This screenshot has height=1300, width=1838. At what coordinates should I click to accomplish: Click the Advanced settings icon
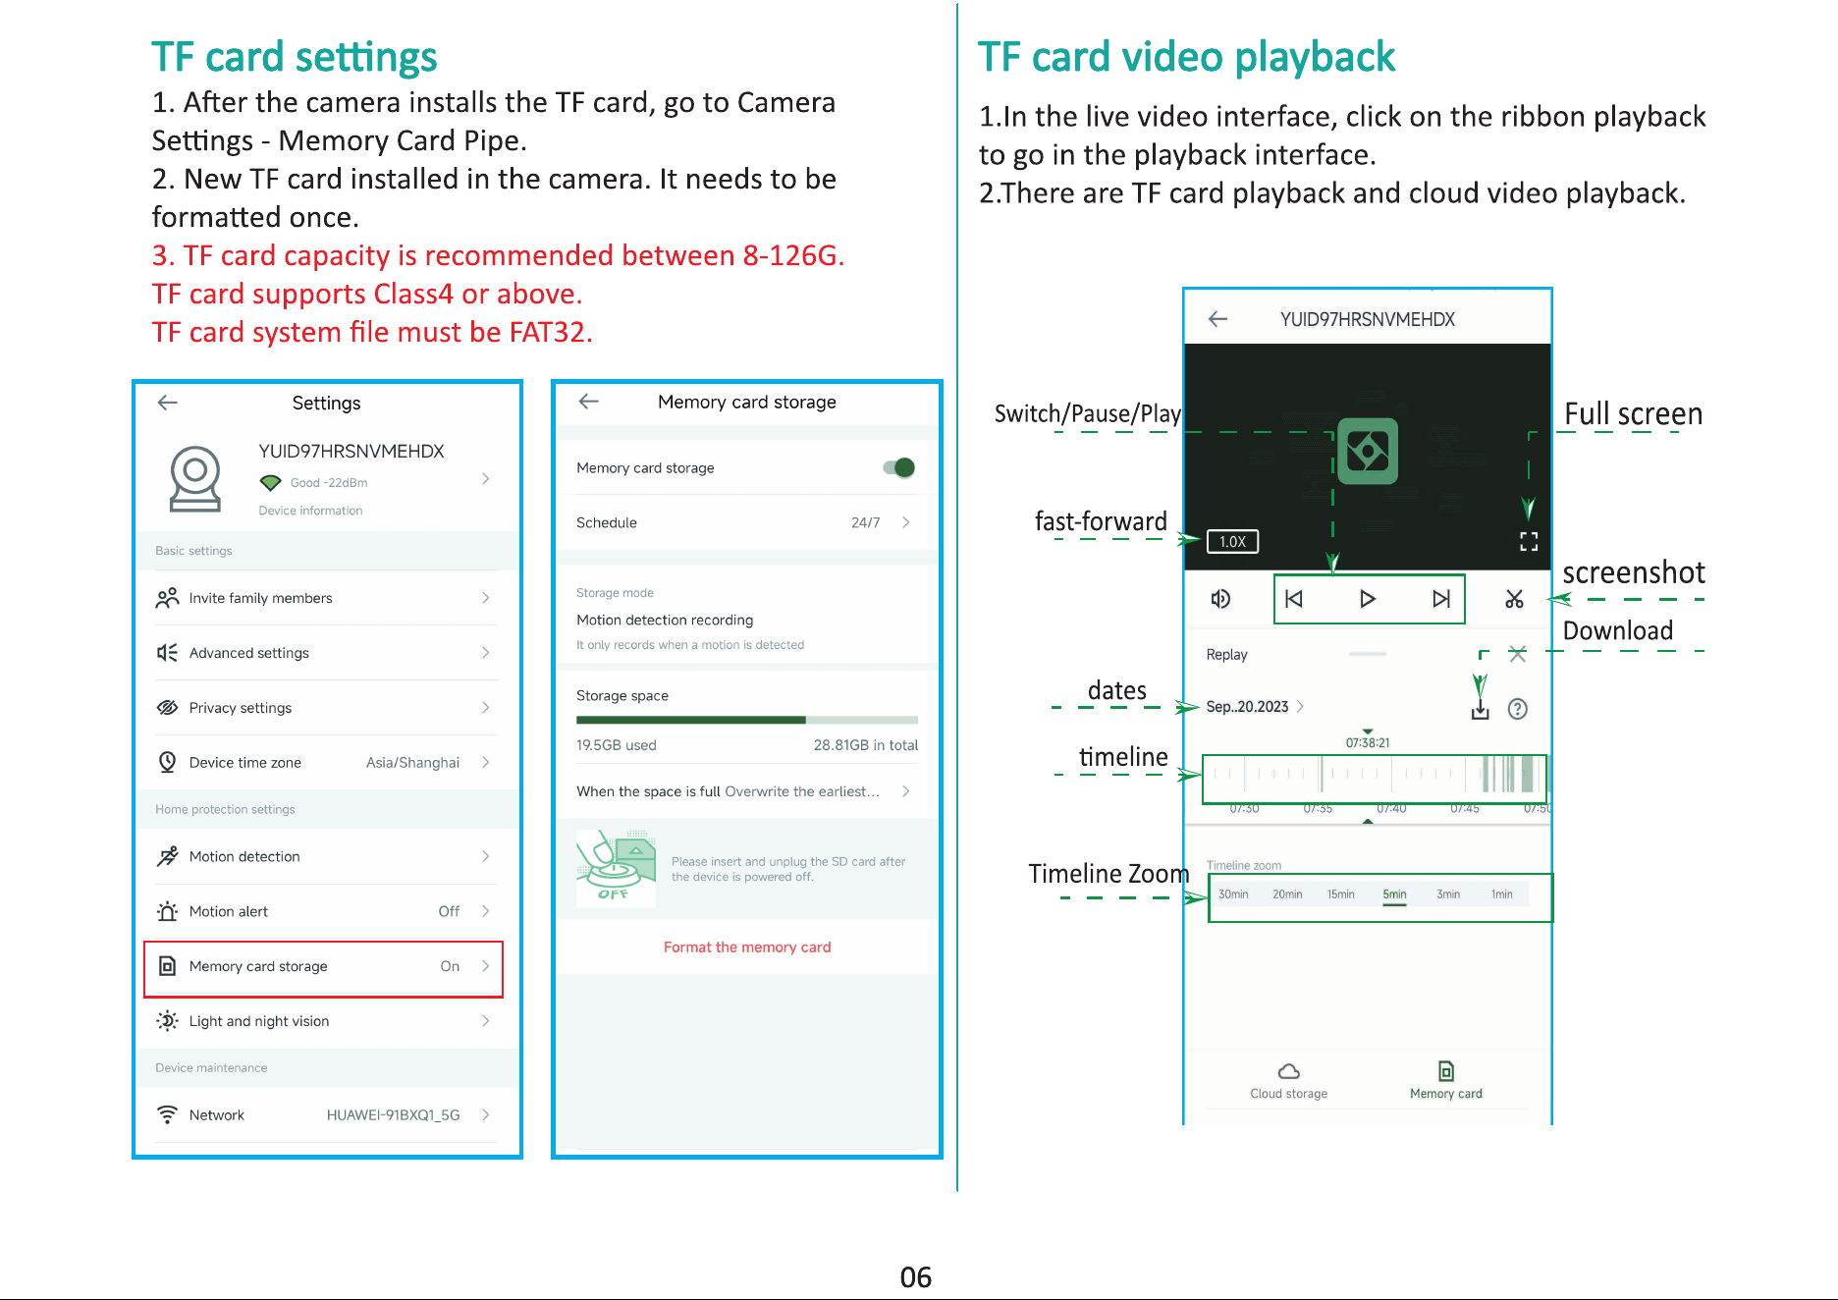(168, 653)
